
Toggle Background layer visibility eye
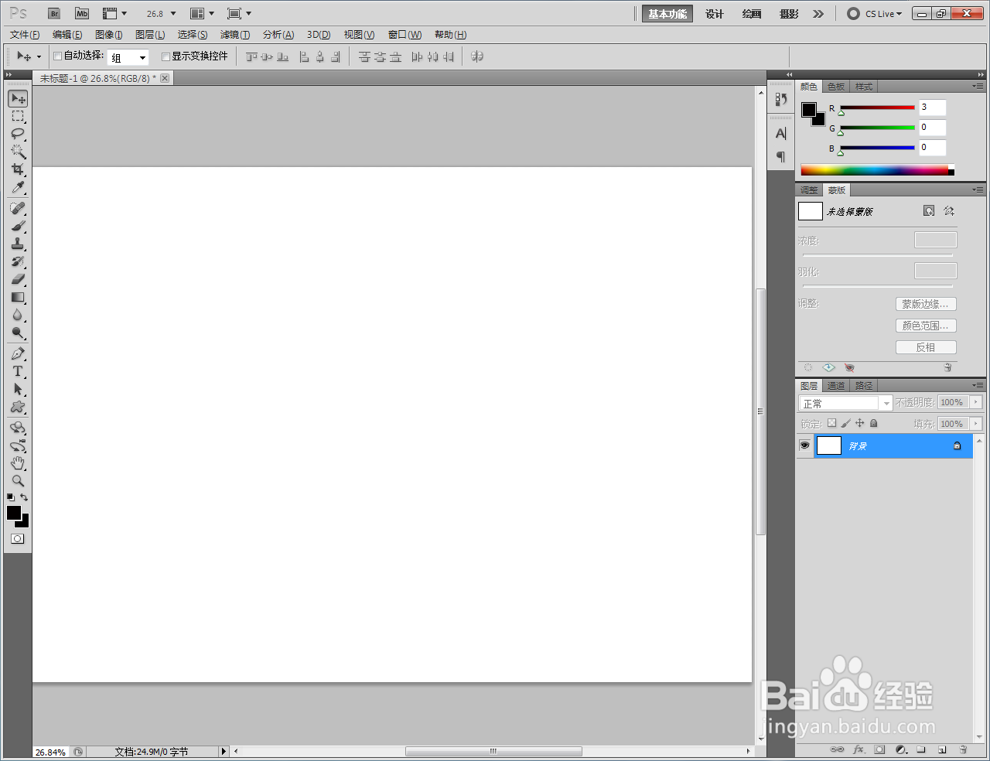point(805,445)
